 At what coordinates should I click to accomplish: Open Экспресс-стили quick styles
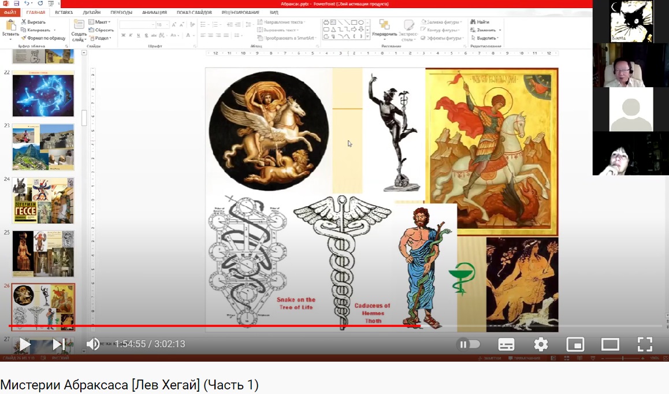click(408, 30)
